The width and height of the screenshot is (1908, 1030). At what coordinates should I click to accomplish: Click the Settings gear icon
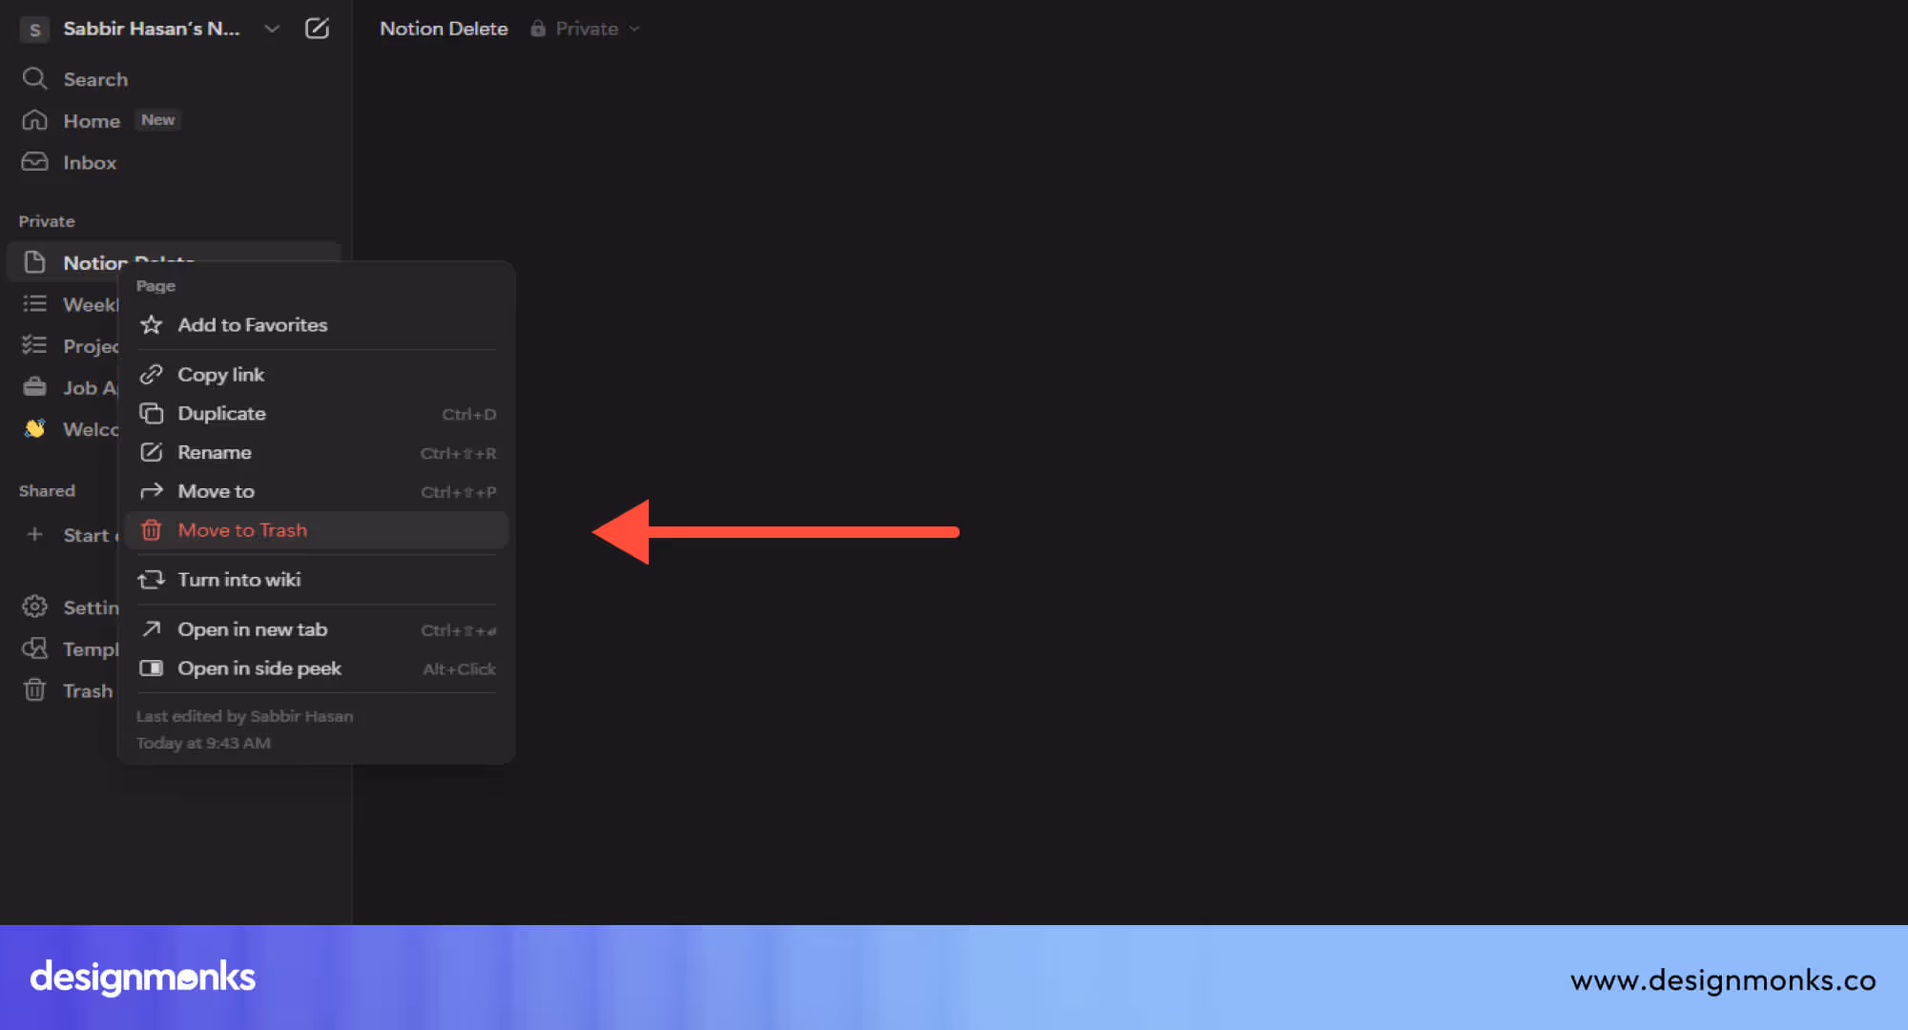34,607
